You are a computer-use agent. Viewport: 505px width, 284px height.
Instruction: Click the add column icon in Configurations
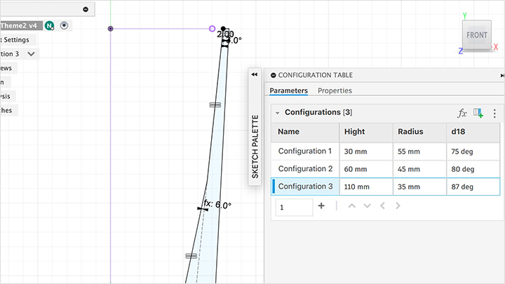[x=478, y=113]
